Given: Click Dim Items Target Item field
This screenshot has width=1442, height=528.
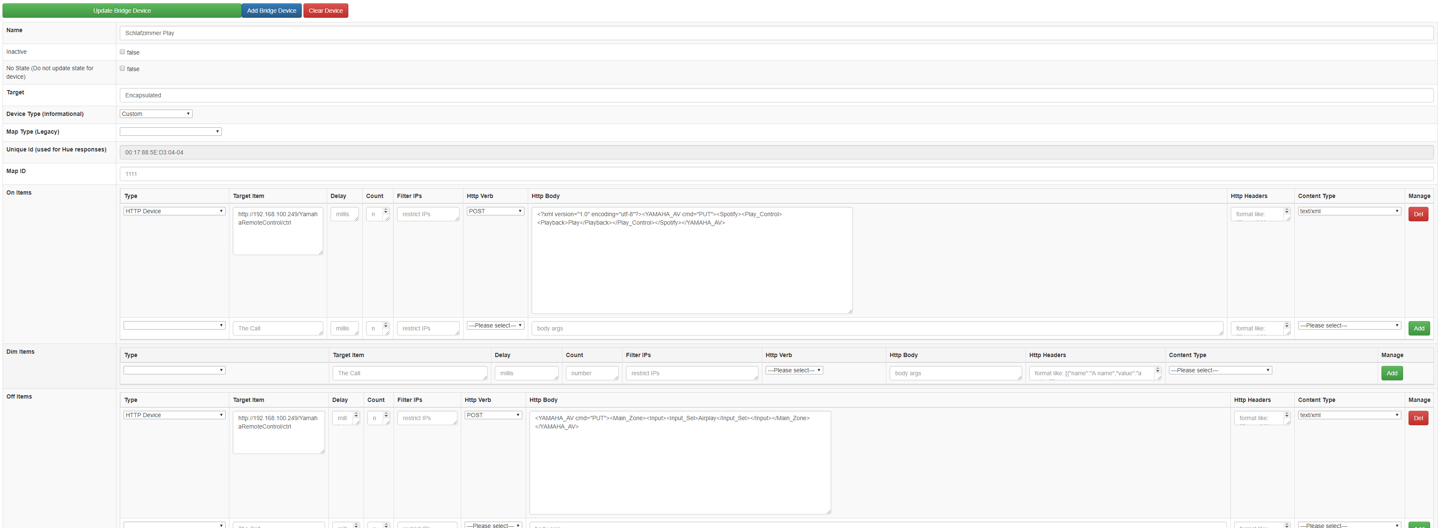Looking at the screenshot, I should click(x=410, y=373).
